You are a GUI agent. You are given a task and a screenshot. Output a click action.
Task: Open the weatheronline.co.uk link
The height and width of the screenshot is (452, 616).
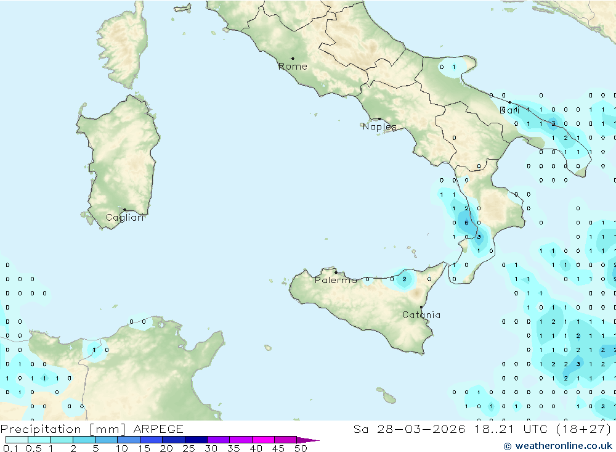coord(558,446)
